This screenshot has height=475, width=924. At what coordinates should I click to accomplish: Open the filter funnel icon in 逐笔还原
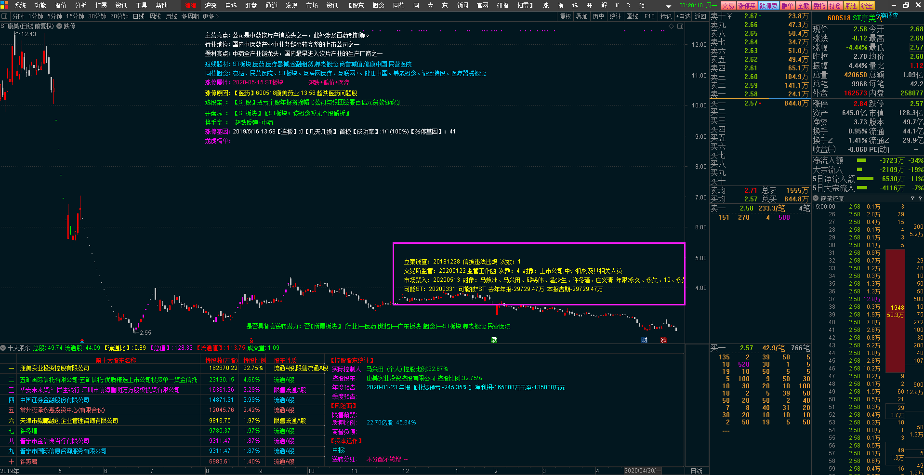click(912, 198)
